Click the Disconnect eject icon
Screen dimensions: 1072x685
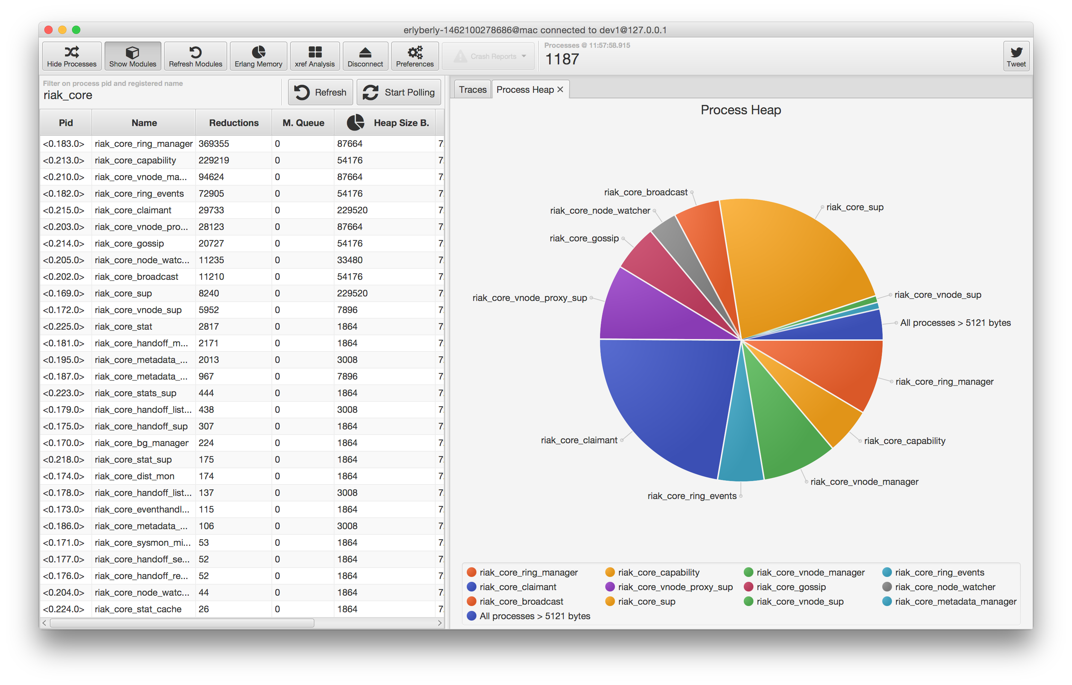[x=365, y=52]
